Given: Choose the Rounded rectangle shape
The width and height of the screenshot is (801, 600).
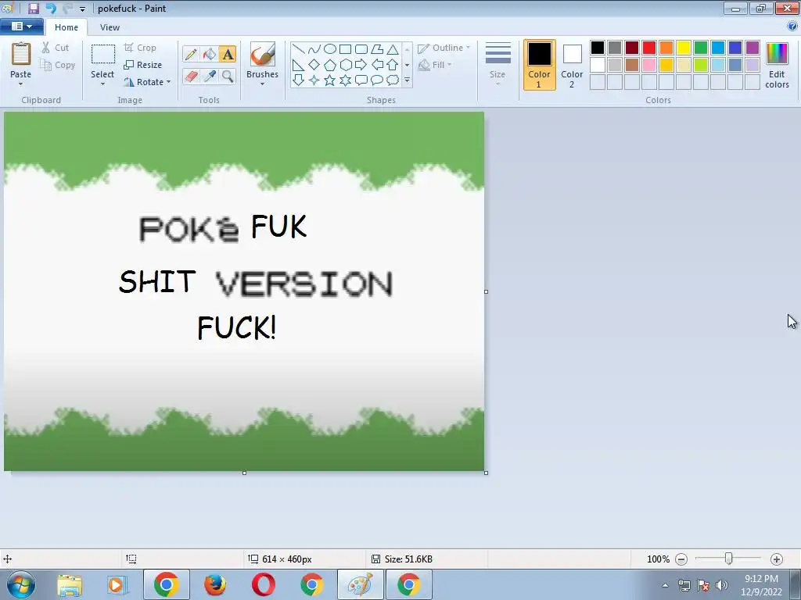Looking at the screenshot, I should click(x=361, y=49).
